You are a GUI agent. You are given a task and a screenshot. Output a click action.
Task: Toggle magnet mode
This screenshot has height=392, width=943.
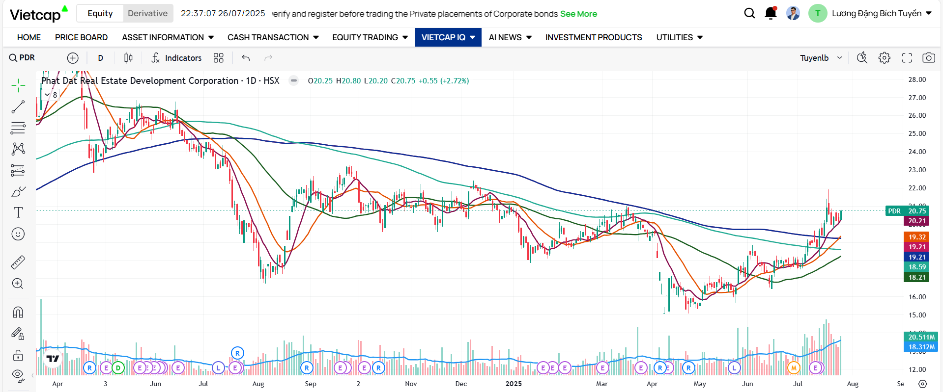tap(18, 312)
